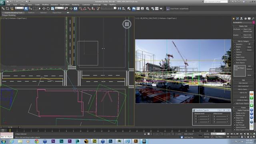The width and height of the screenshot is (256, 144).
Task: Switch to Utilities command panel tab
Action: 253,19
